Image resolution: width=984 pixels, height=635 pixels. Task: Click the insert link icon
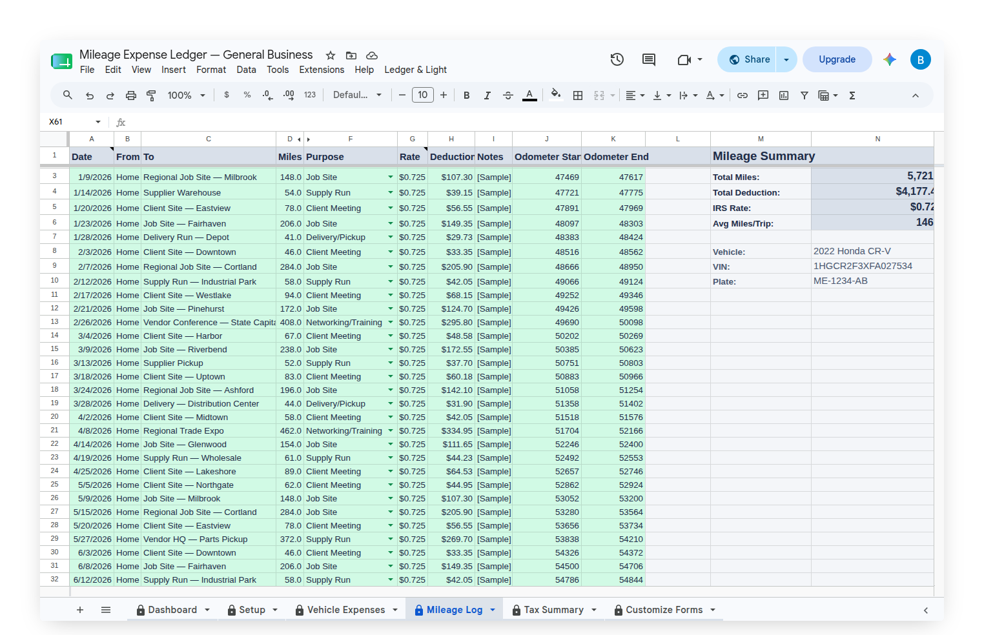click(x=743, y=96)
